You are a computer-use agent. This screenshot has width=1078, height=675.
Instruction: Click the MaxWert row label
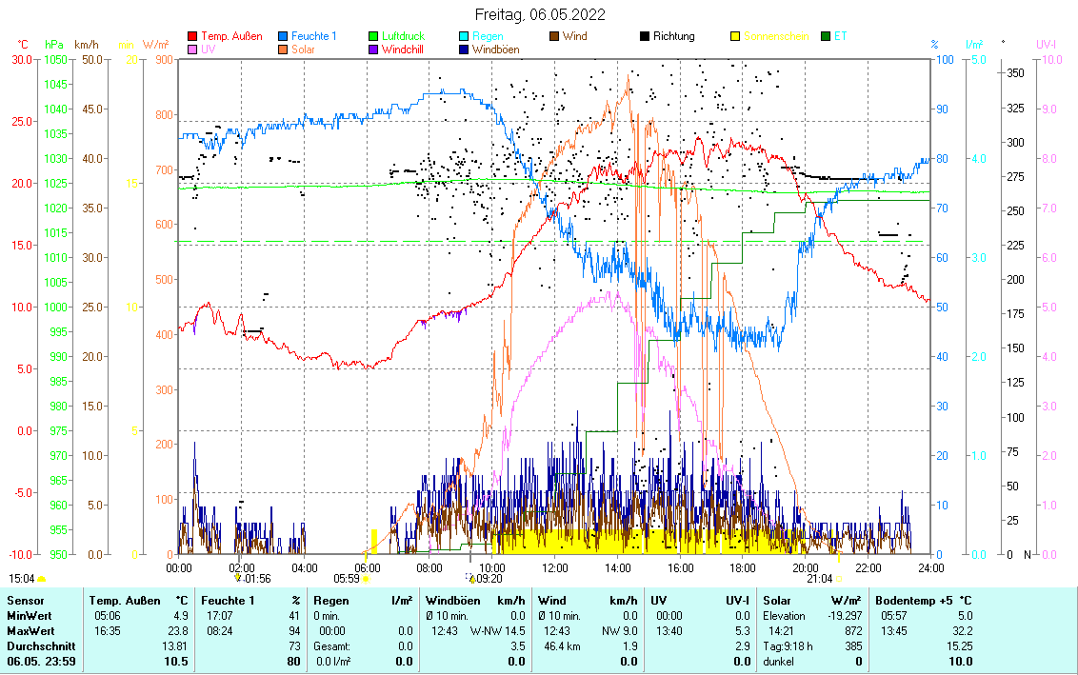pos(32,631)
